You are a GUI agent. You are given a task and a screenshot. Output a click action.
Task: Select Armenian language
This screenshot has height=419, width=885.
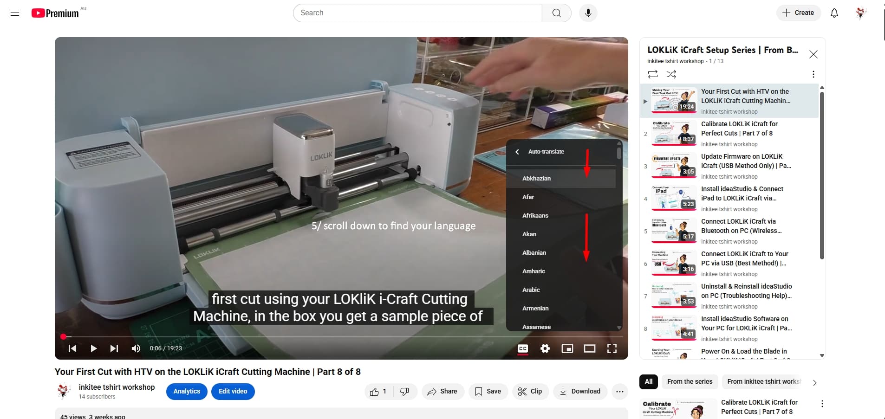click(x=561, y=309)
